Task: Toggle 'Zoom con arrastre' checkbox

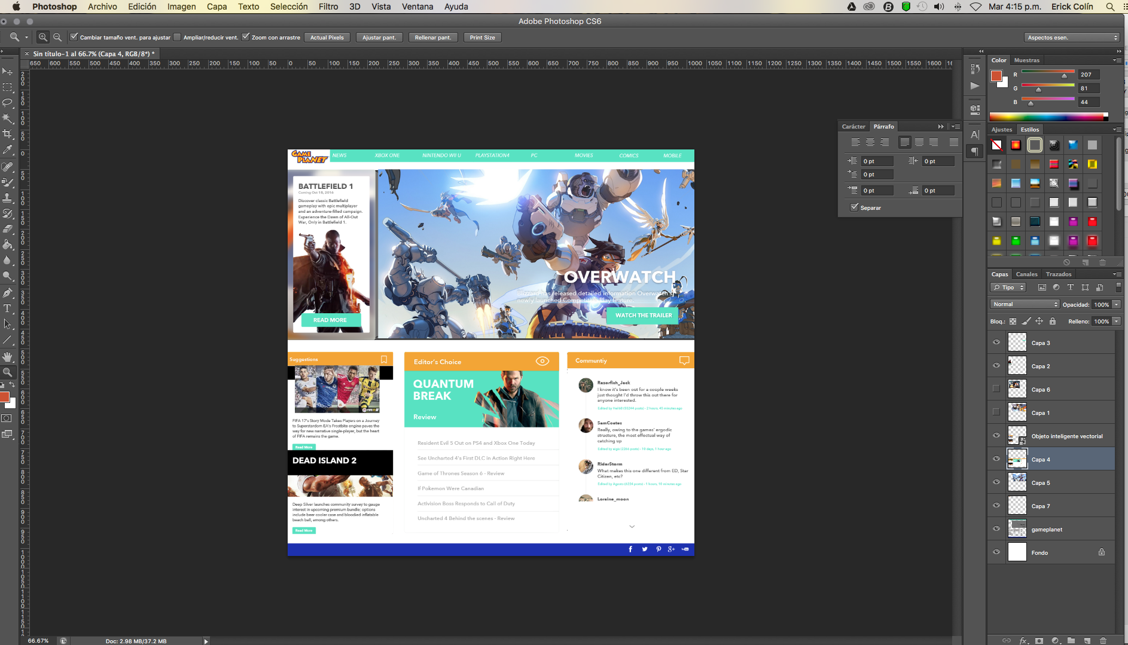Action: pyautogui.click(x=245, y=37)
